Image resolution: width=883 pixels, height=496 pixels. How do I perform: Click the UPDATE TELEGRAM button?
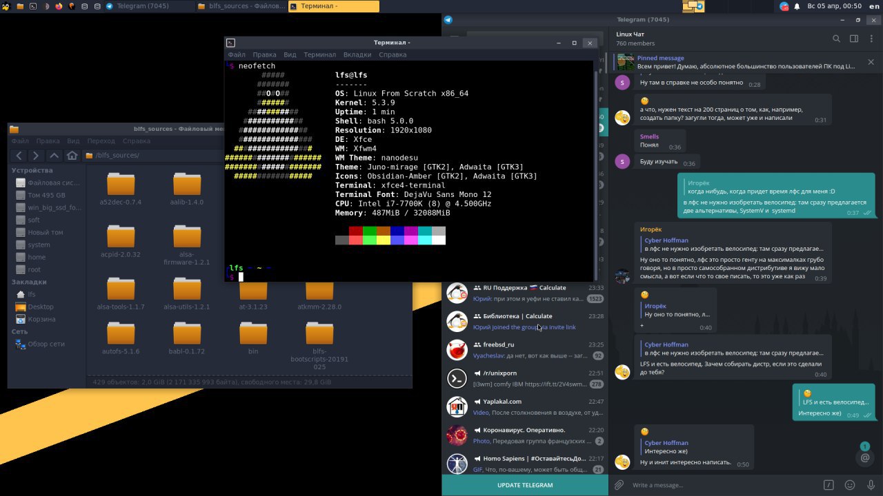point(525,485)
